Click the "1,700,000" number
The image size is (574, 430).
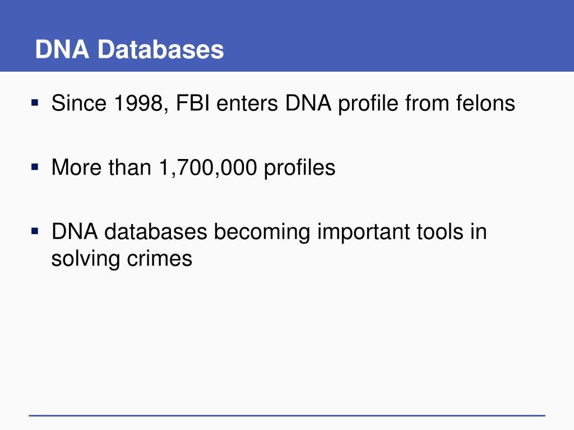[208, 168]
